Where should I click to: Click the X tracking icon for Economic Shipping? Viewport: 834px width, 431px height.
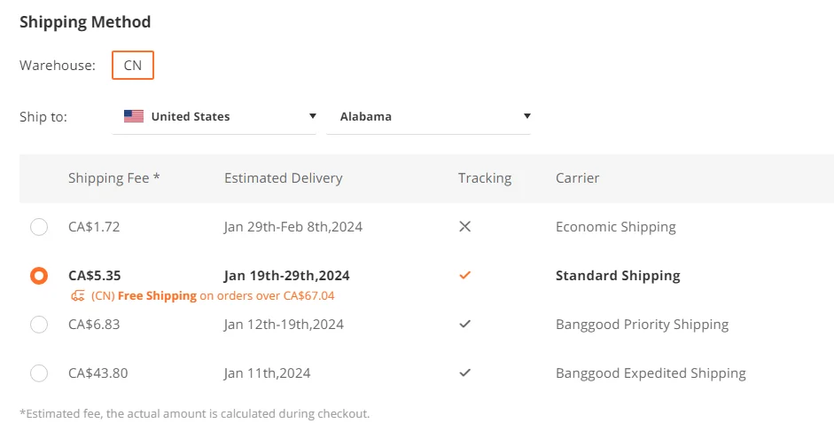coord(464,227)
